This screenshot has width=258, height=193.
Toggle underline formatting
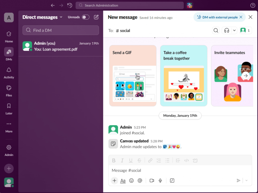[x=131, y=161]
